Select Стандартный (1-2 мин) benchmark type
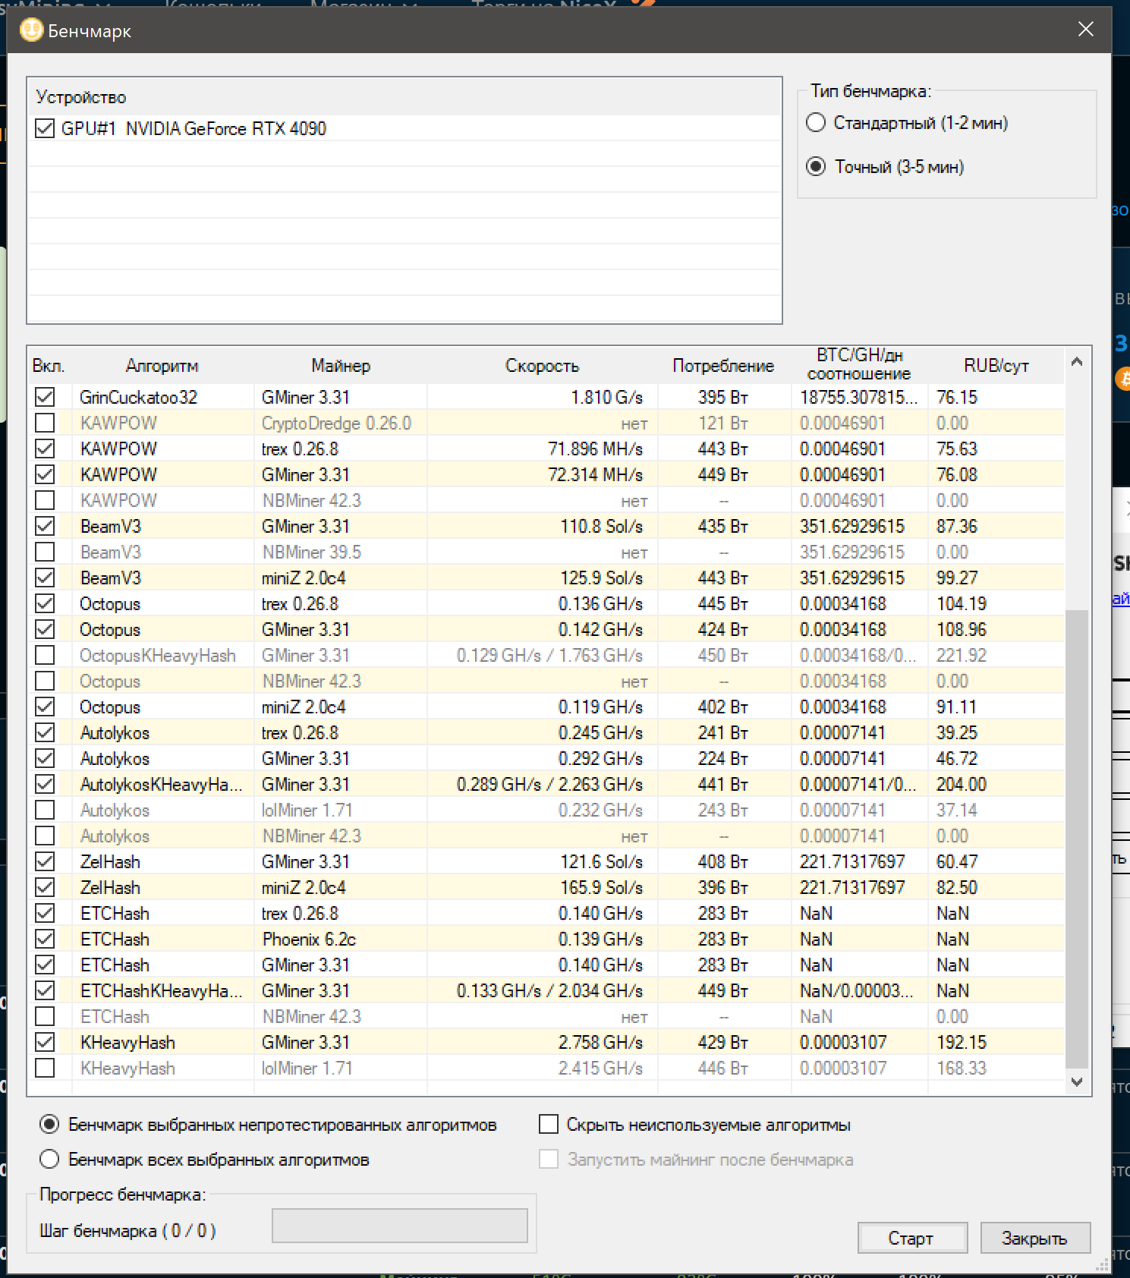The width and height of the screenshot is (1130, 1278). pos(816,122)
